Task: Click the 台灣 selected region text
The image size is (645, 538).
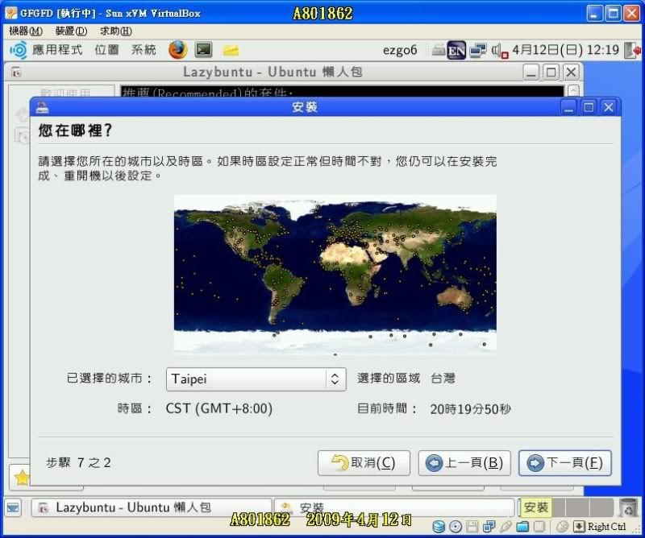Action: 443,378
